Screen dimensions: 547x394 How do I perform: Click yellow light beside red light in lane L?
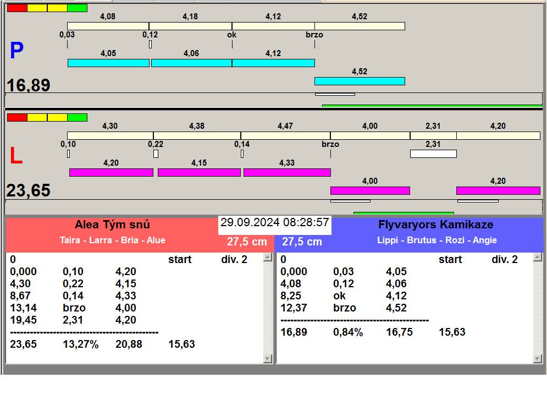point(37,117)
